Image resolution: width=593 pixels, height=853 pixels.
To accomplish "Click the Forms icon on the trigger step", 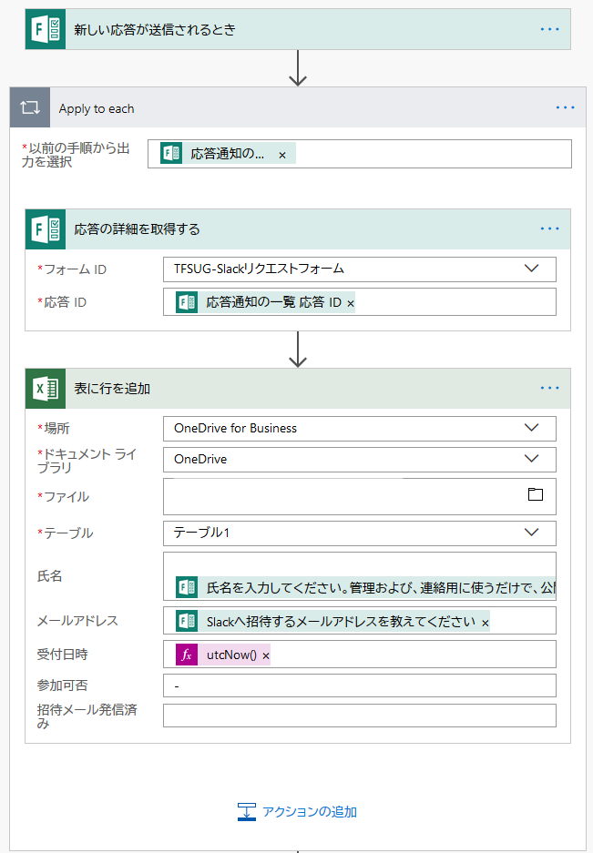I will [46, 29].
